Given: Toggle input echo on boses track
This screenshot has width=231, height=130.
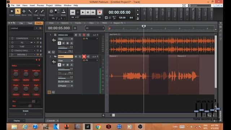Looking at the screenshot, I should 88,57.
